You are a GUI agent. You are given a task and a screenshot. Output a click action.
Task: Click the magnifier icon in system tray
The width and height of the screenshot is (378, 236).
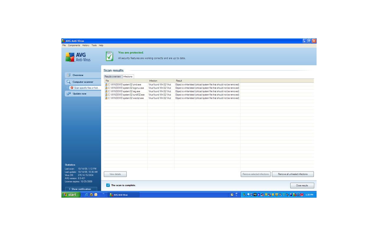tap(248, 195)
